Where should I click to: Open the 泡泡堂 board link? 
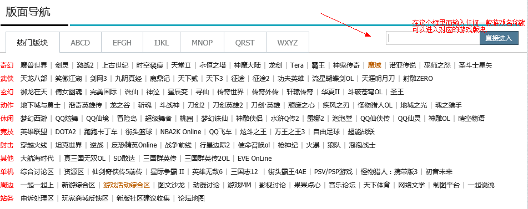click(343, 119)
